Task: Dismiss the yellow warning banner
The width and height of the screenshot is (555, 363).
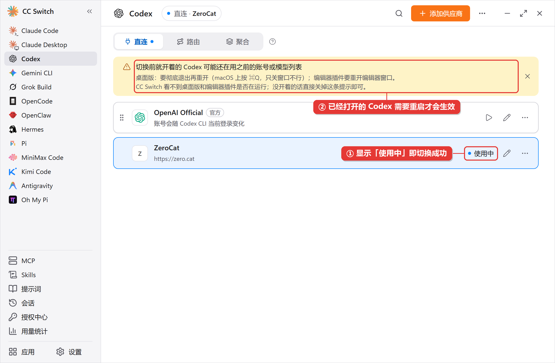Action: pos(528,76)
